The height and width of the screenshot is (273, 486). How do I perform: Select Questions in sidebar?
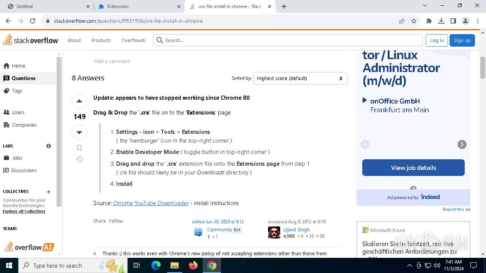pos(28,78)
